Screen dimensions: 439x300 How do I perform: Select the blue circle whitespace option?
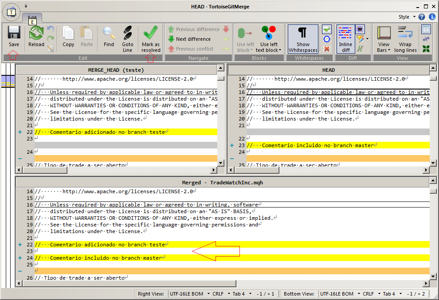(x=327, y=39)
